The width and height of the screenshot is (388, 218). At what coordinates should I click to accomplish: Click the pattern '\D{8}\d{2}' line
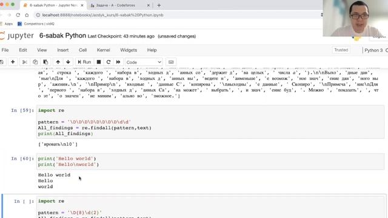70,213
